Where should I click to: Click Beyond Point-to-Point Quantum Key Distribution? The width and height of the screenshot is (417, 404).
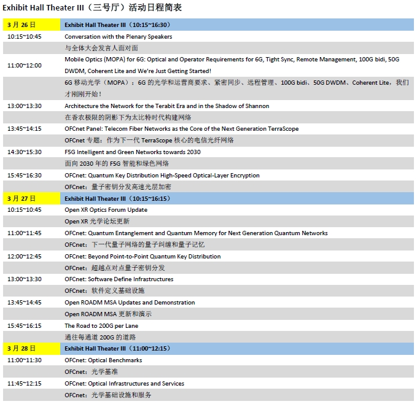click(x=142, y=257)
